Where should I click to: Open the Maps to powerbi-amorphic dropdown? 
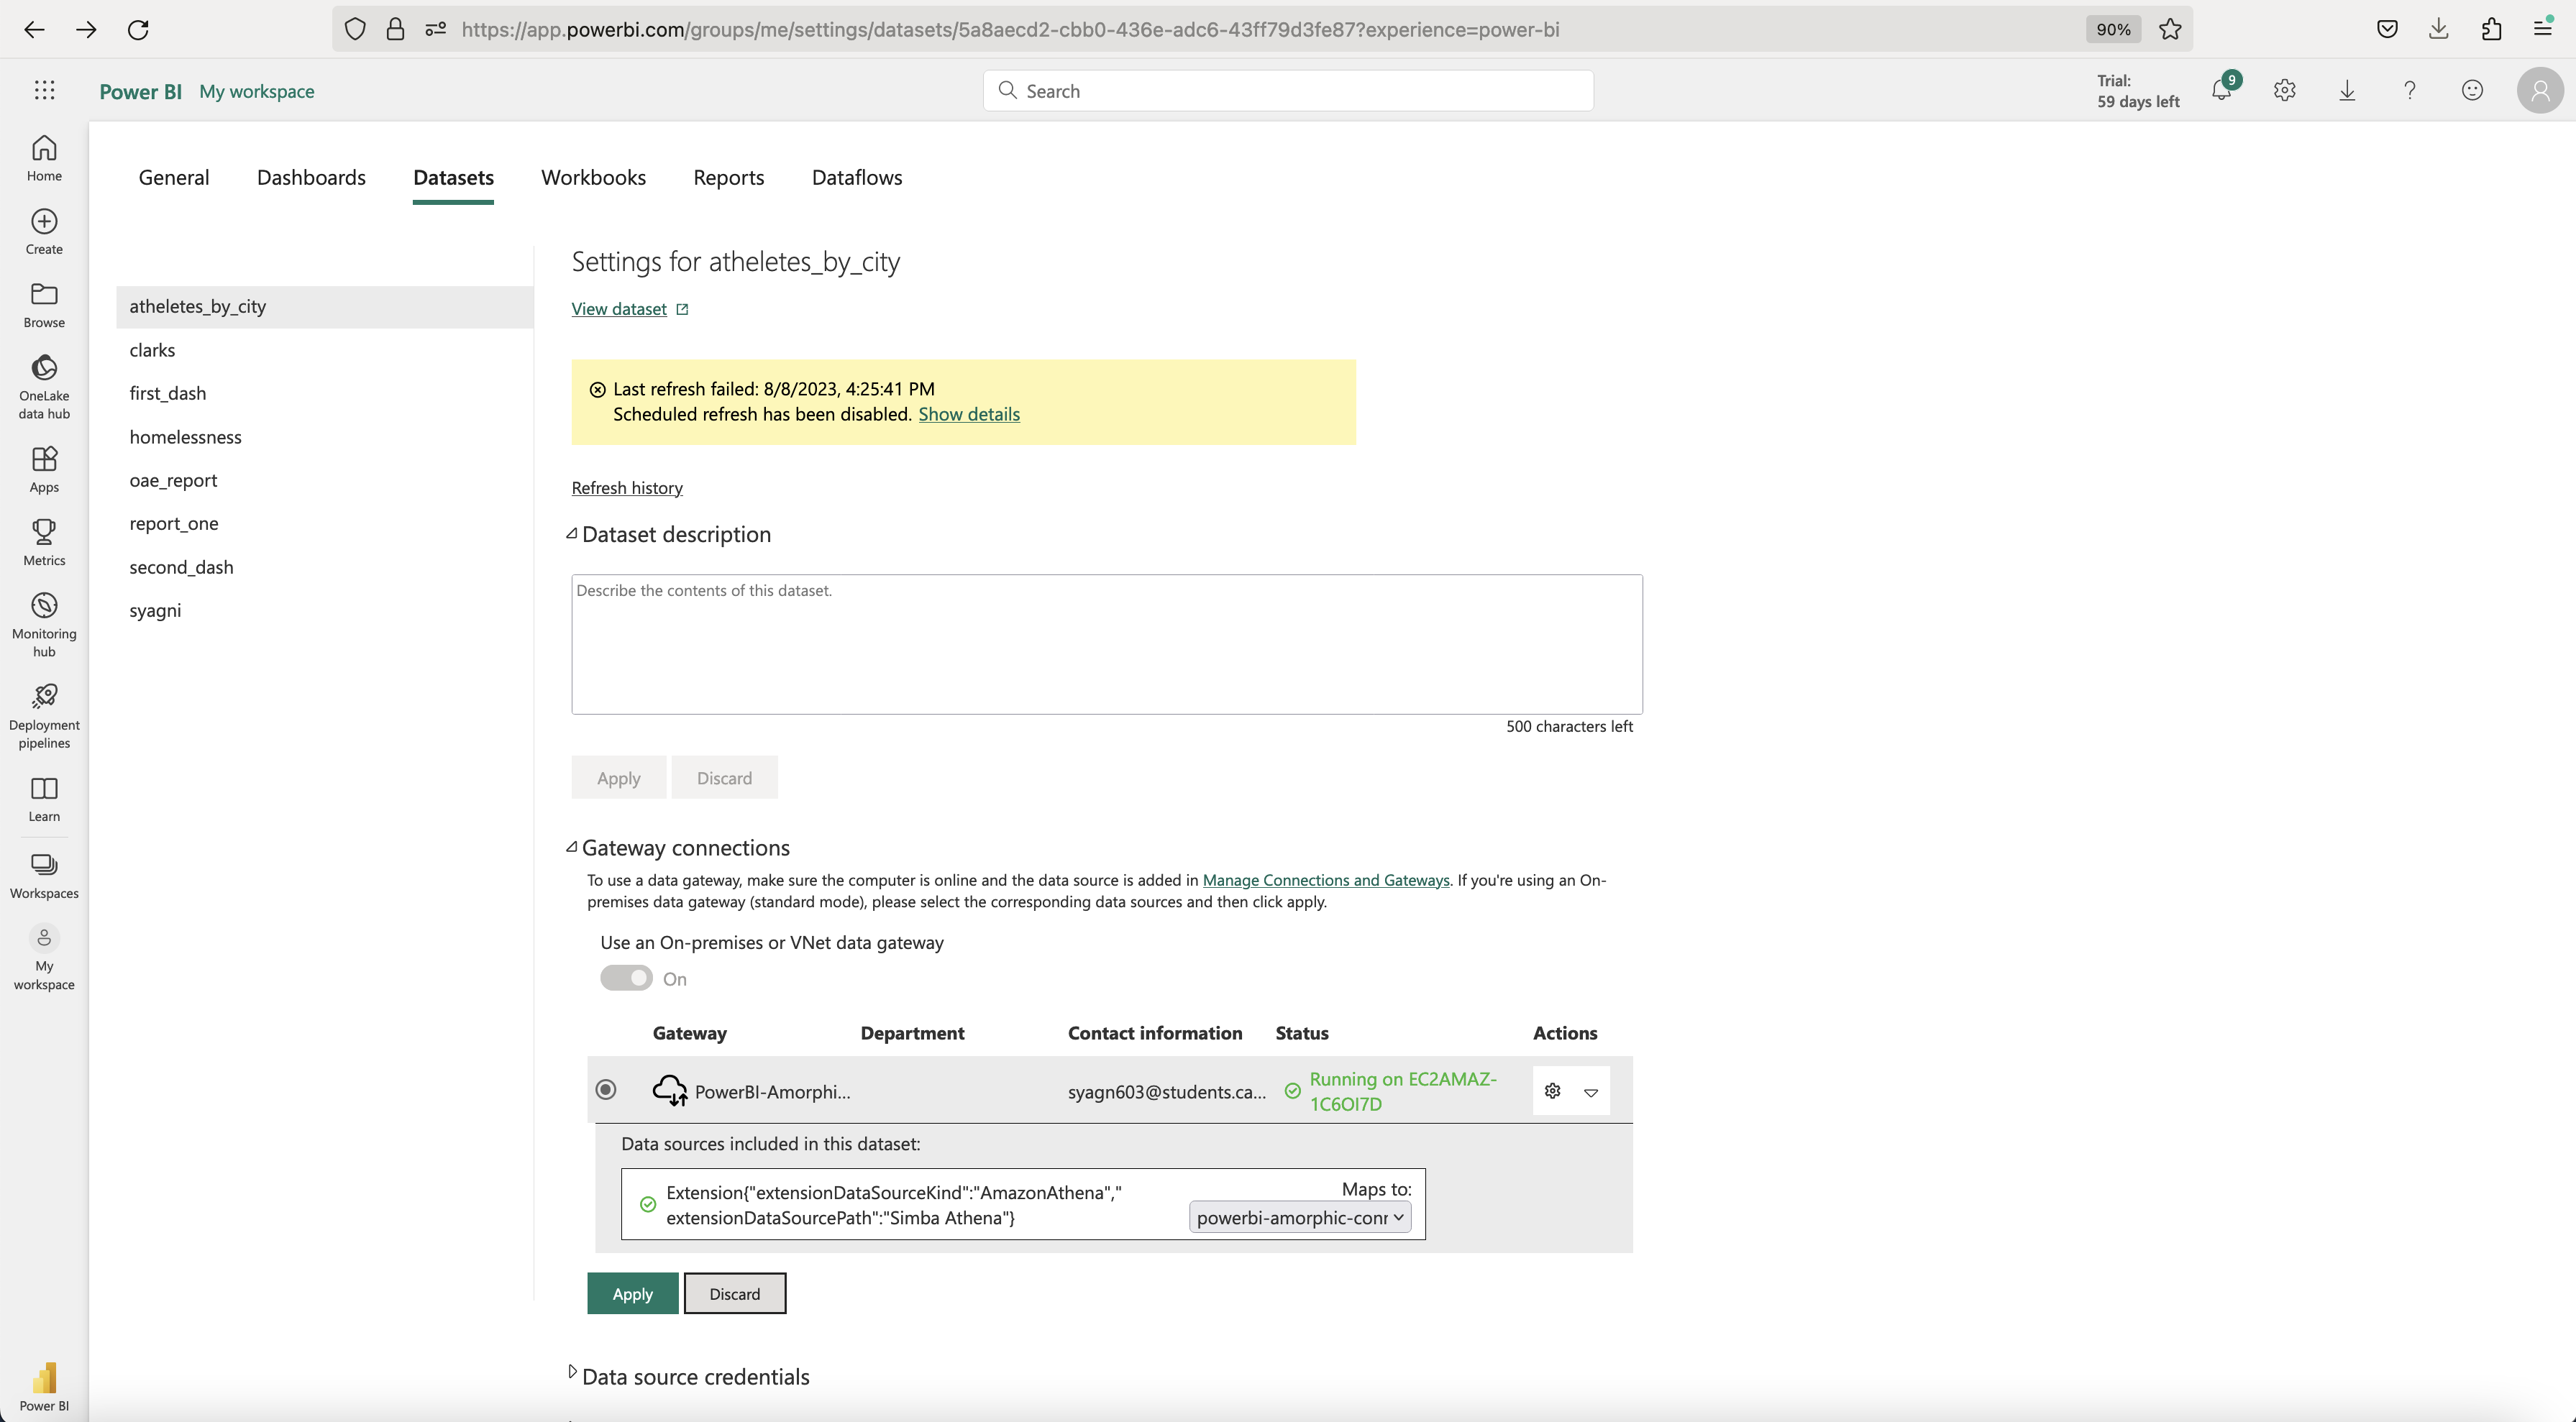click(x=1300, y=1217)
